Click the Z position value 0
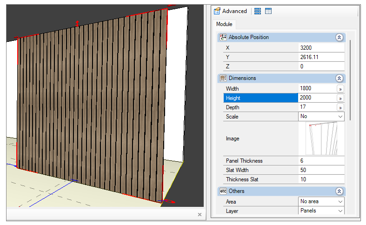Screen dimensions: 366x225 click(x=302, y=66)
